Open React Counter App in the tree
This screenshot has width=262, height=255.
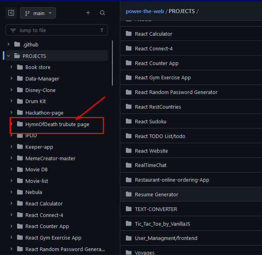[x=47, y=226]
